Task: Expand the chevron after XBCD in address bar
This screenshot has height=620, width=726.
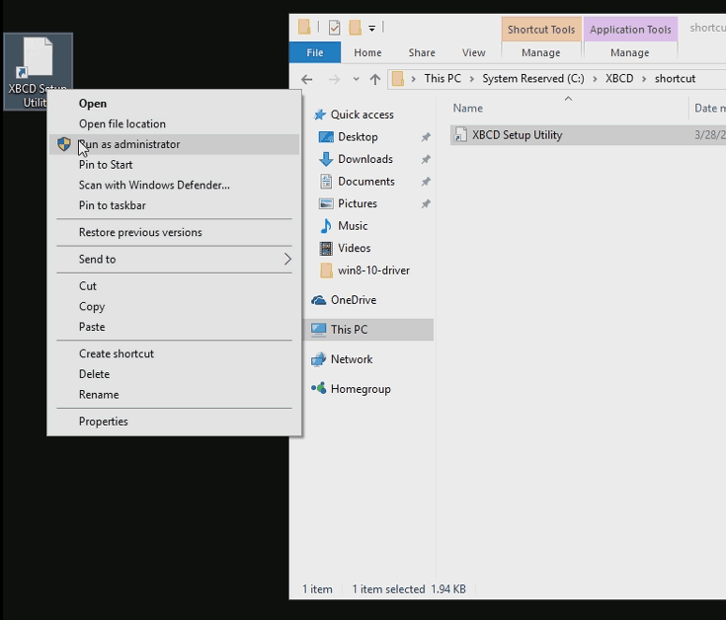Action: tap(644, 79)
